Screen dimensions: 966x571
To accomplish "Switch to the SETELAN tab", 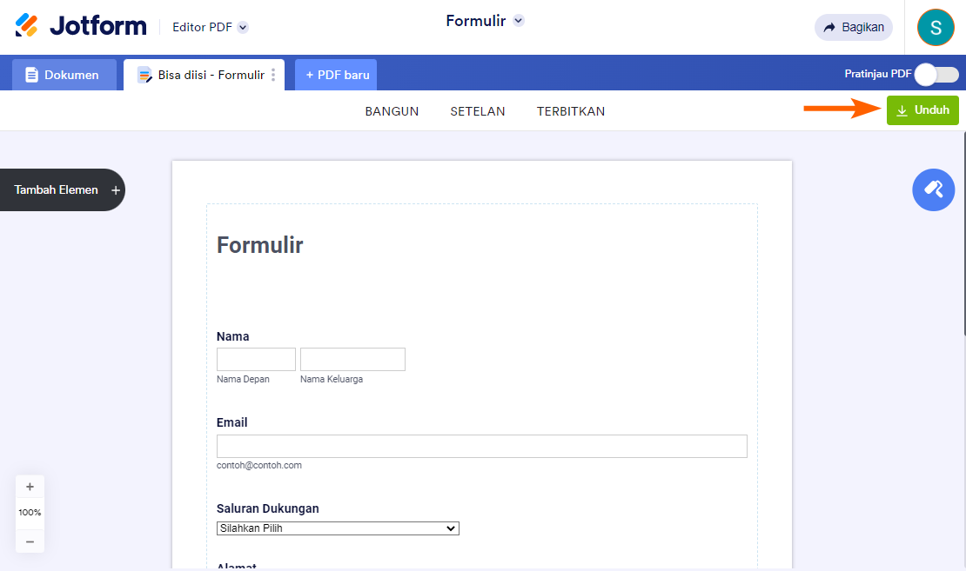I will point(478,111).
